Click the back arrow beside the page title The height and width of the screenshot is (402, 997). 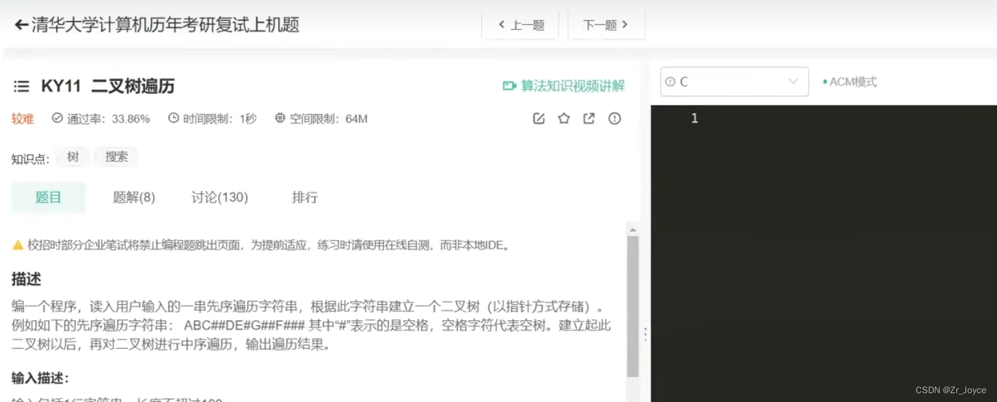pos(21,26)
